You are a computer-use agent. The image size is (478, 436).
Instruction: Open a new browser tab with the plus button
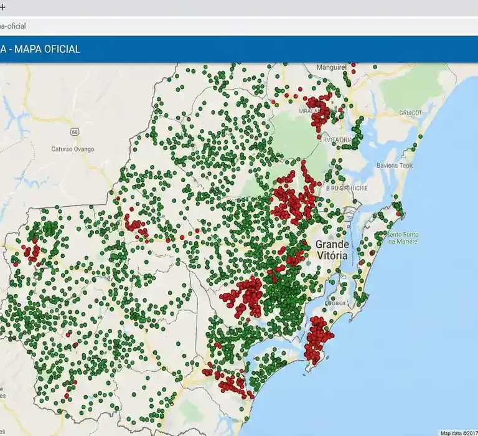[2, 7]
